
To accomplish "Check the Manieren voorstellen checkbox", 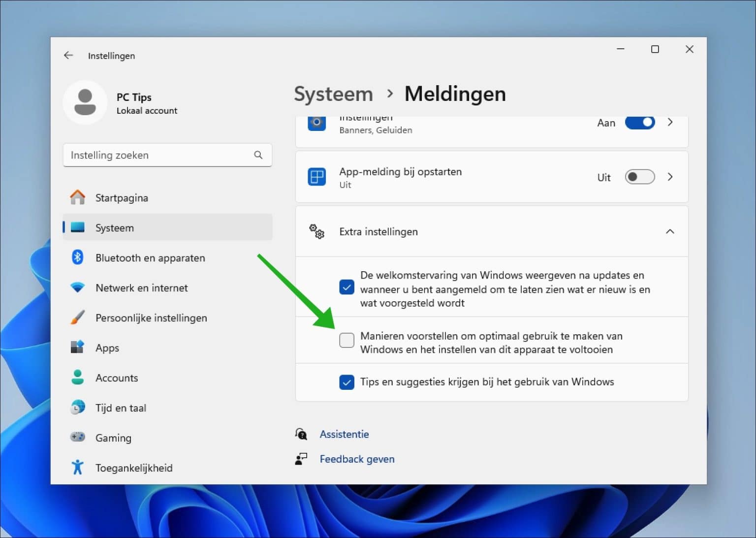I will (x=347, y=340).
